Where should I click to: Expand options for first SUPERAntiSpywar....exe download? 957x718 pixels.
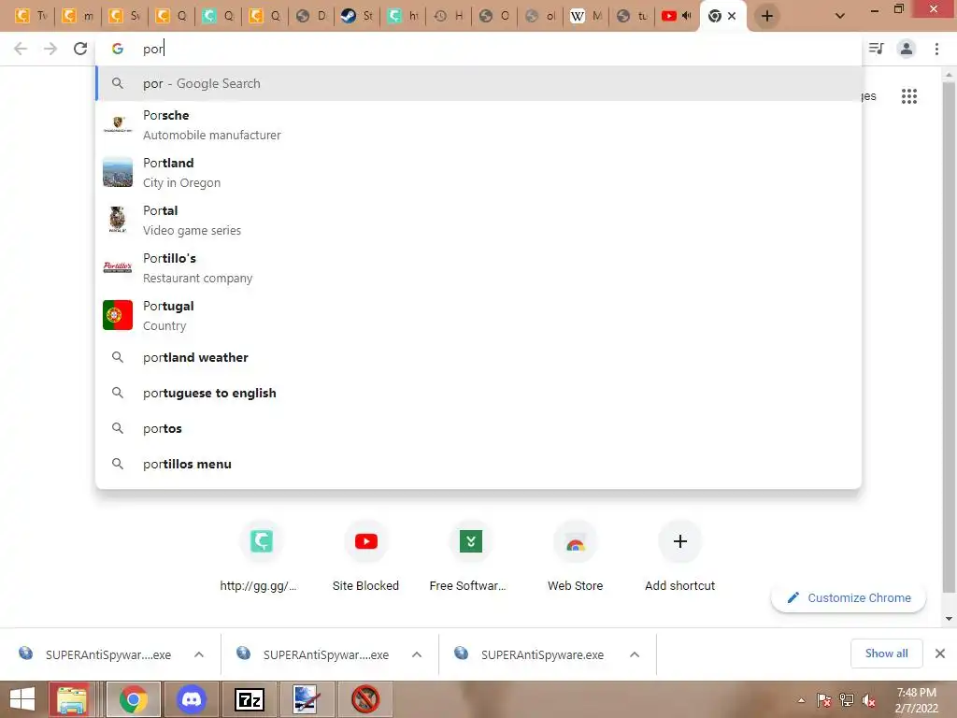(199, 654)
